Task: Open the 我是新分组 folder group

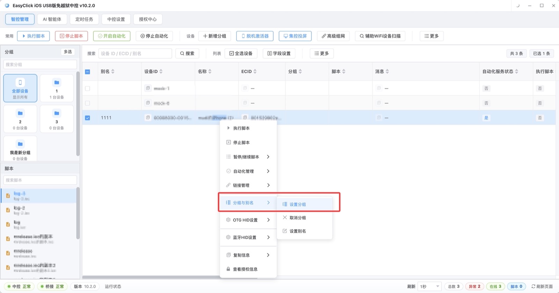Action: pos(20,149)
